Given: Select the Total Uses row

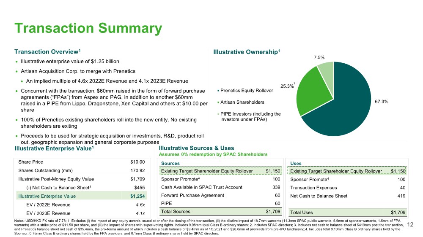Looking at the screenshot, I should pyautogui.click(x=347, y=212).
